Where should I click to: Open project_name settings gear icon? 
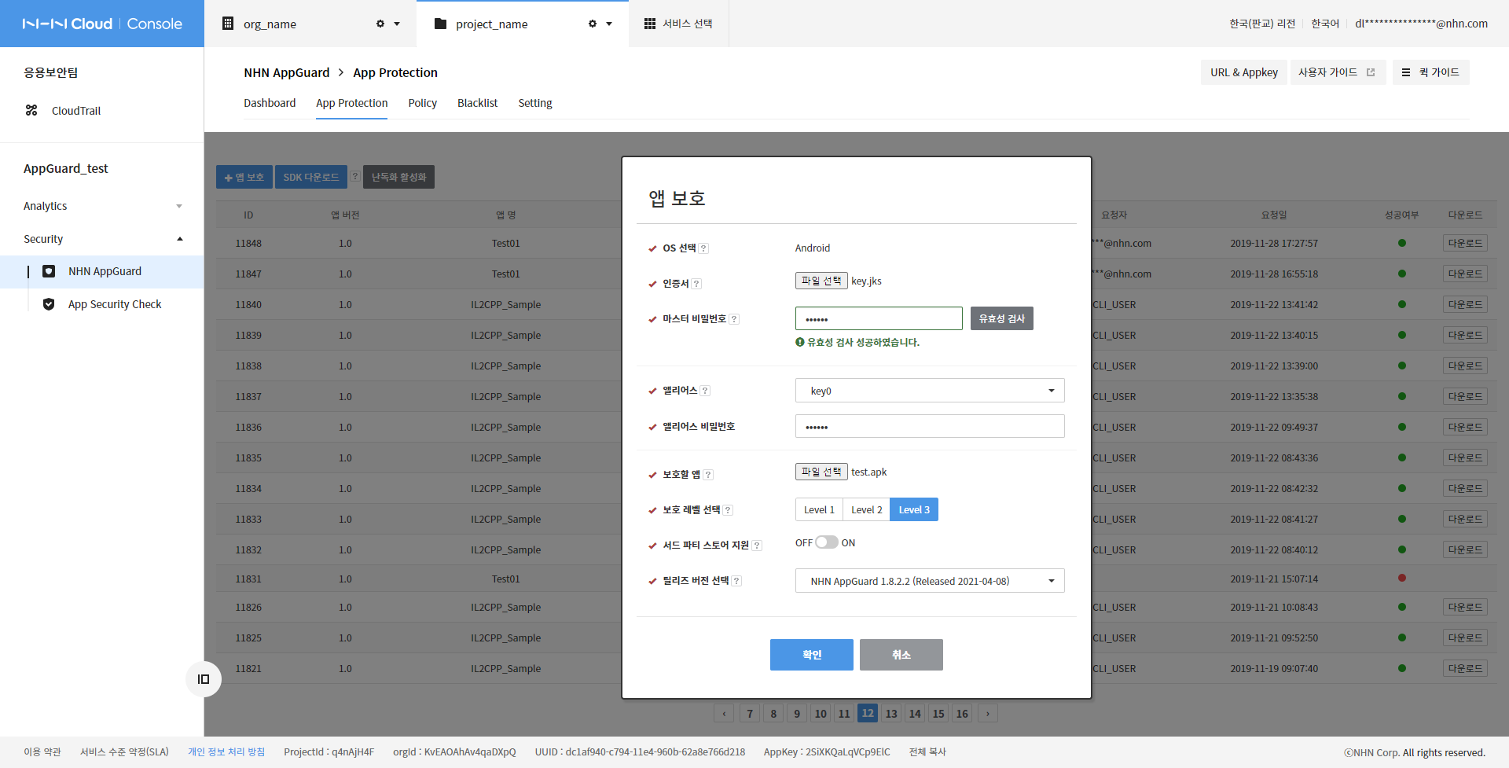click(593, 24)
